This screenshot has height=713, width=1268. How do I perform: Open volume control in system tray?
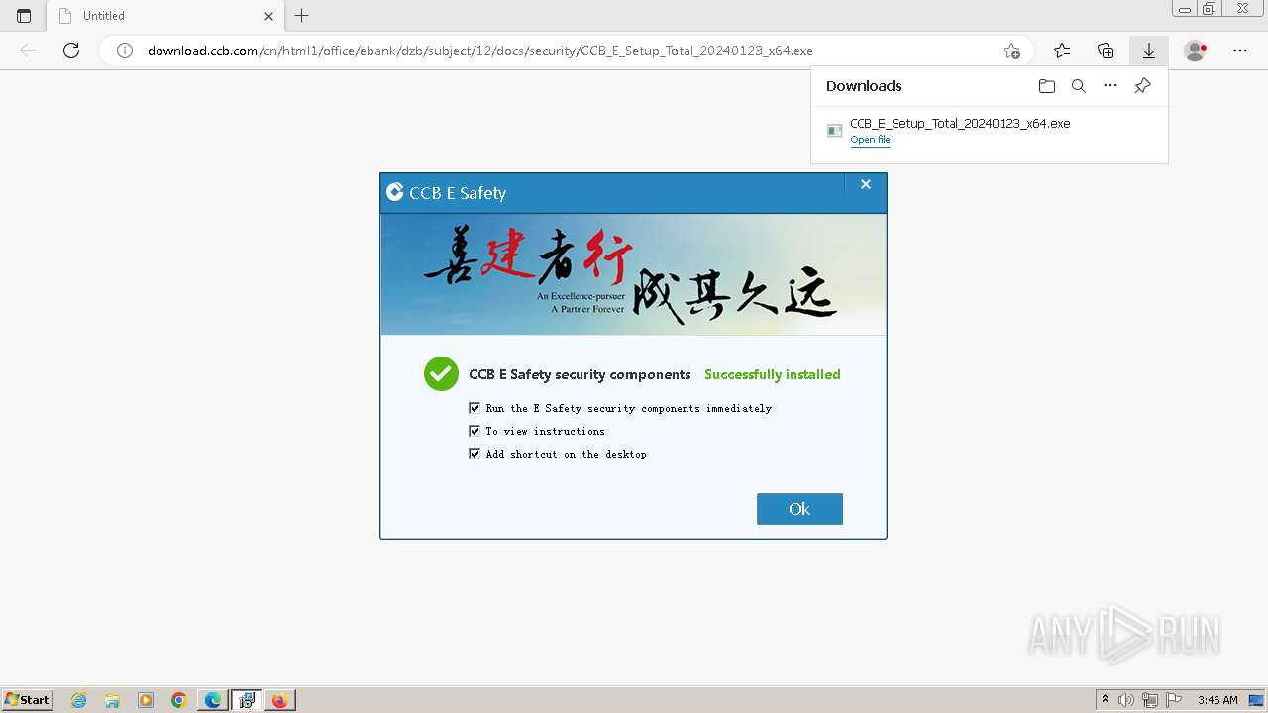pyautogui.click(x=1126, y=700)
